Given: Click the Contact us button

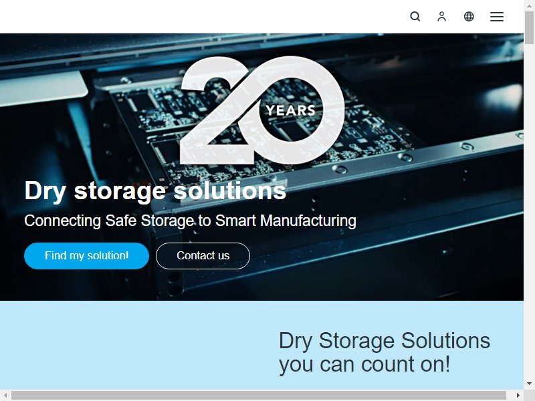Looking at the screenshot, I should click(x=203, y=256).
